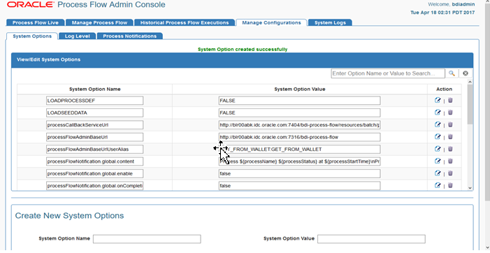
Task: Click the LOADSEEDDATA value field showing FALSE
Action: pos(299,113)
